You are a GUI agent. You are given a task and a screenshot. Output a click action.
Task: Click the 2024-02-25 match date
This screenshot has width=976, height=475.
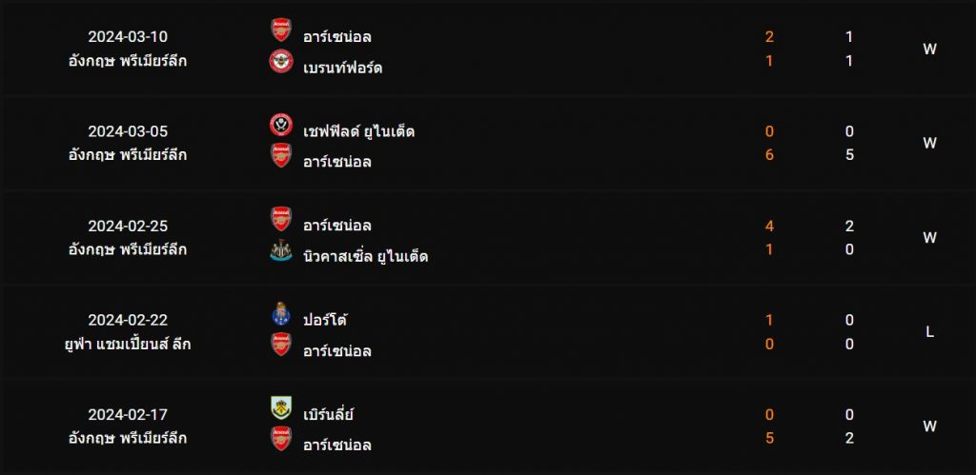128,226
